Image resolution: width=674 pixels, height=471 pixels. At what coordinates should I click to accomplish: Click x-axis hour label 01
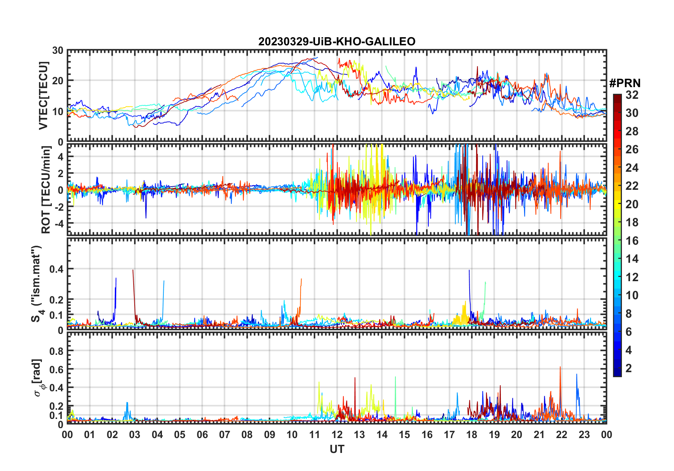90,435
